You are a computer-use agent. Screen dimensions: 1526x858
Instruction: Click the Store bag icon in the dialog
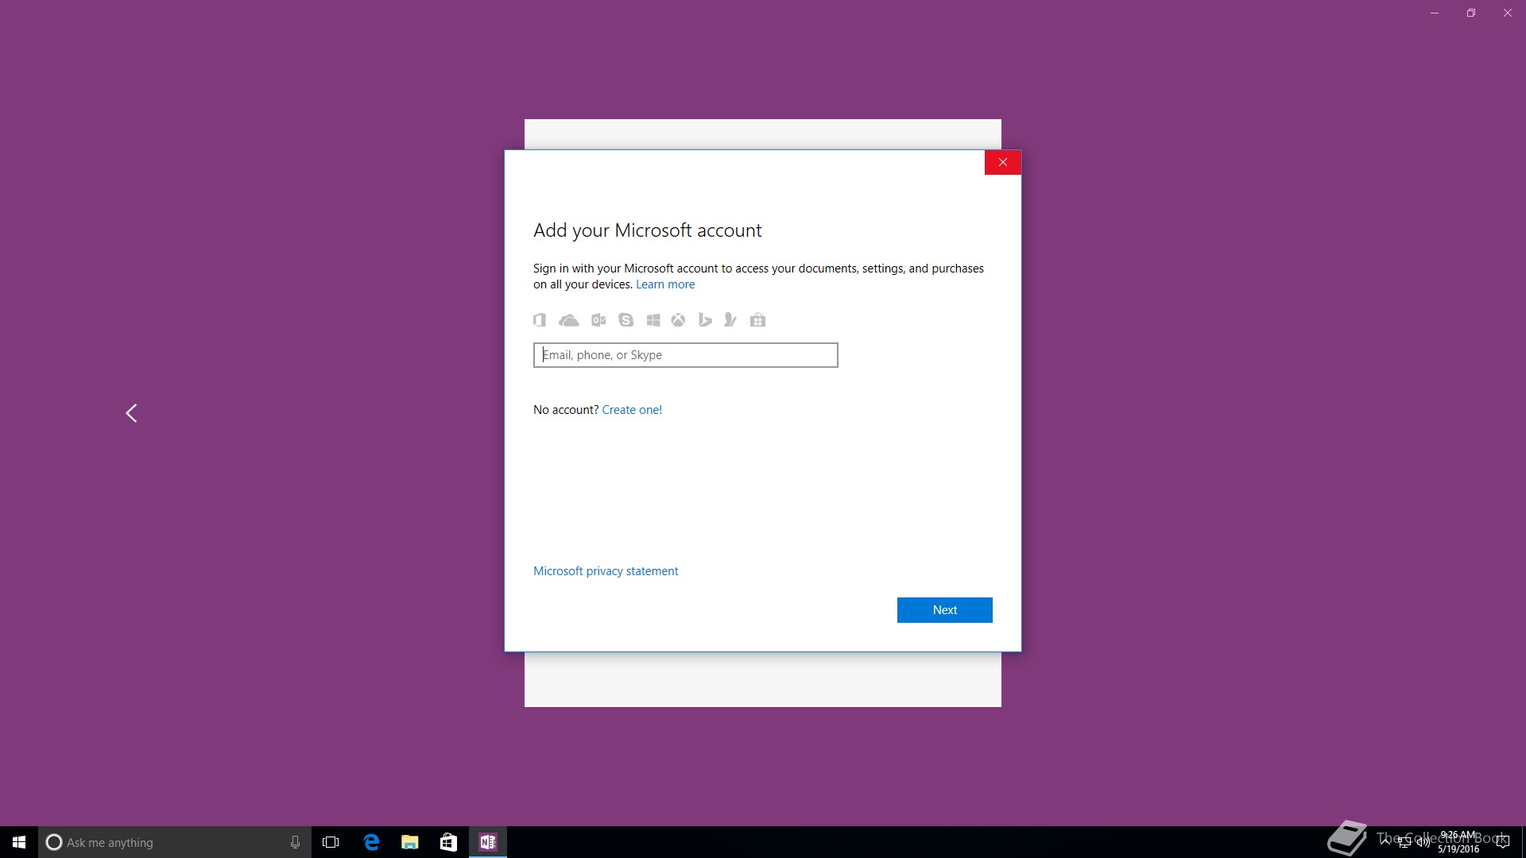[x=757, y=320]
